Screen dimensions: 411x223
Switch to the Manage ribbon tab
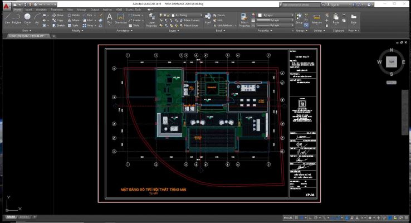pos(81,9)
